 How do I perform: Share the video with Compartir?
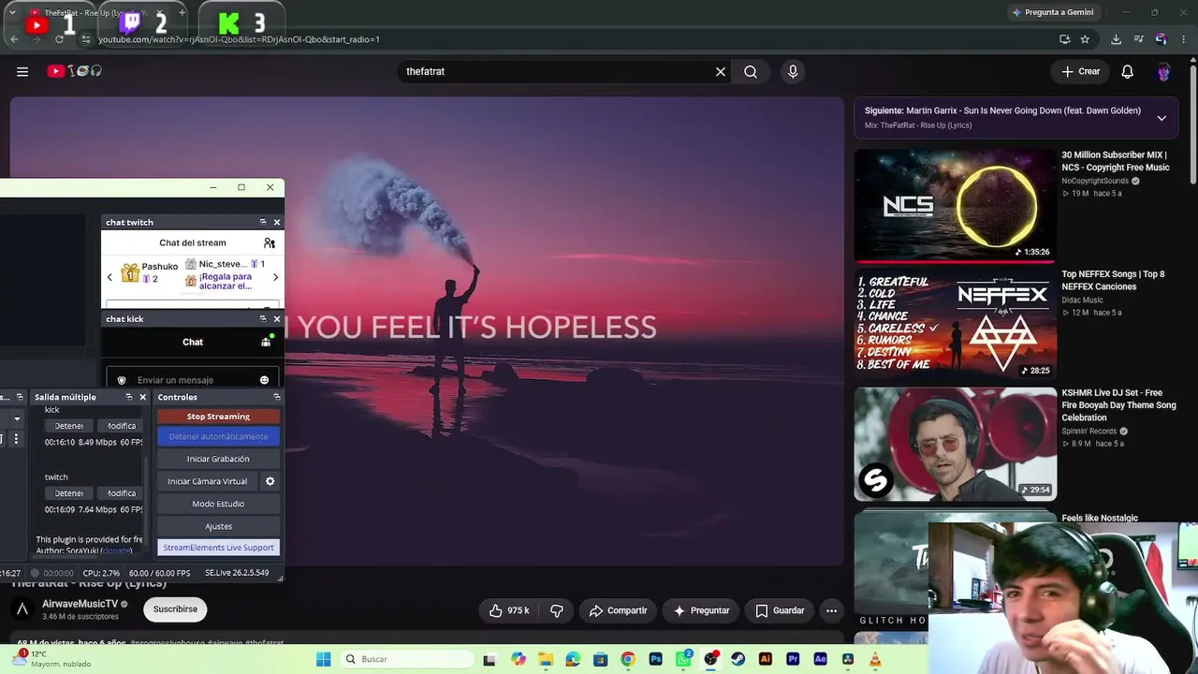[x=618, y=610]
